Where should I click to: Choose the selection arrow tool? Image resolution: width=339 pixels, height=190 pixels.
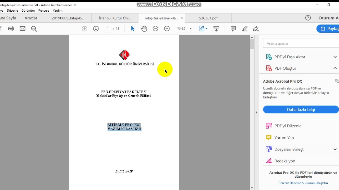point(133,29)
